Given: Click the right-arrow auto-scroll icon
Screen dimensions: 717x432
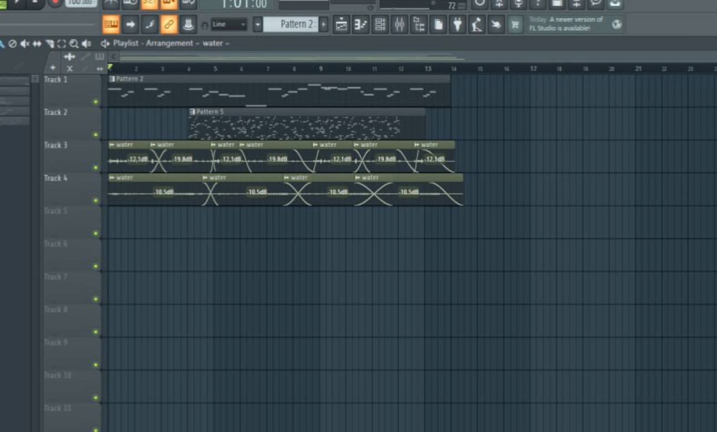Looking at the screenshot, I should [131, 24].
